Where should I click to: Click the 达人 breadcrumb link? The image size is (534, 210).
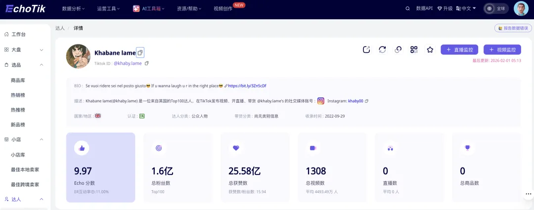[x=60, y=28]
